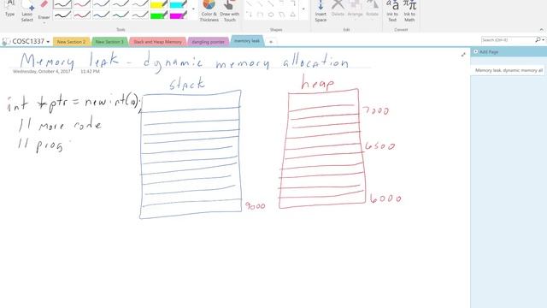The height and width of the screenshot is (308, 547).
Task: Add a new page
Action: (485, 51)
